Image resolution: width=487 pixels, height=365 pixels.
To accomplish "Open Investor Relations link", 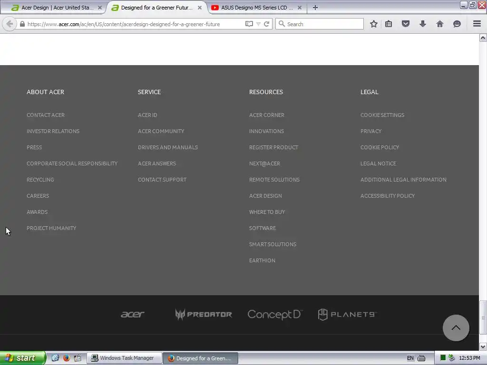I will [53, 131].
